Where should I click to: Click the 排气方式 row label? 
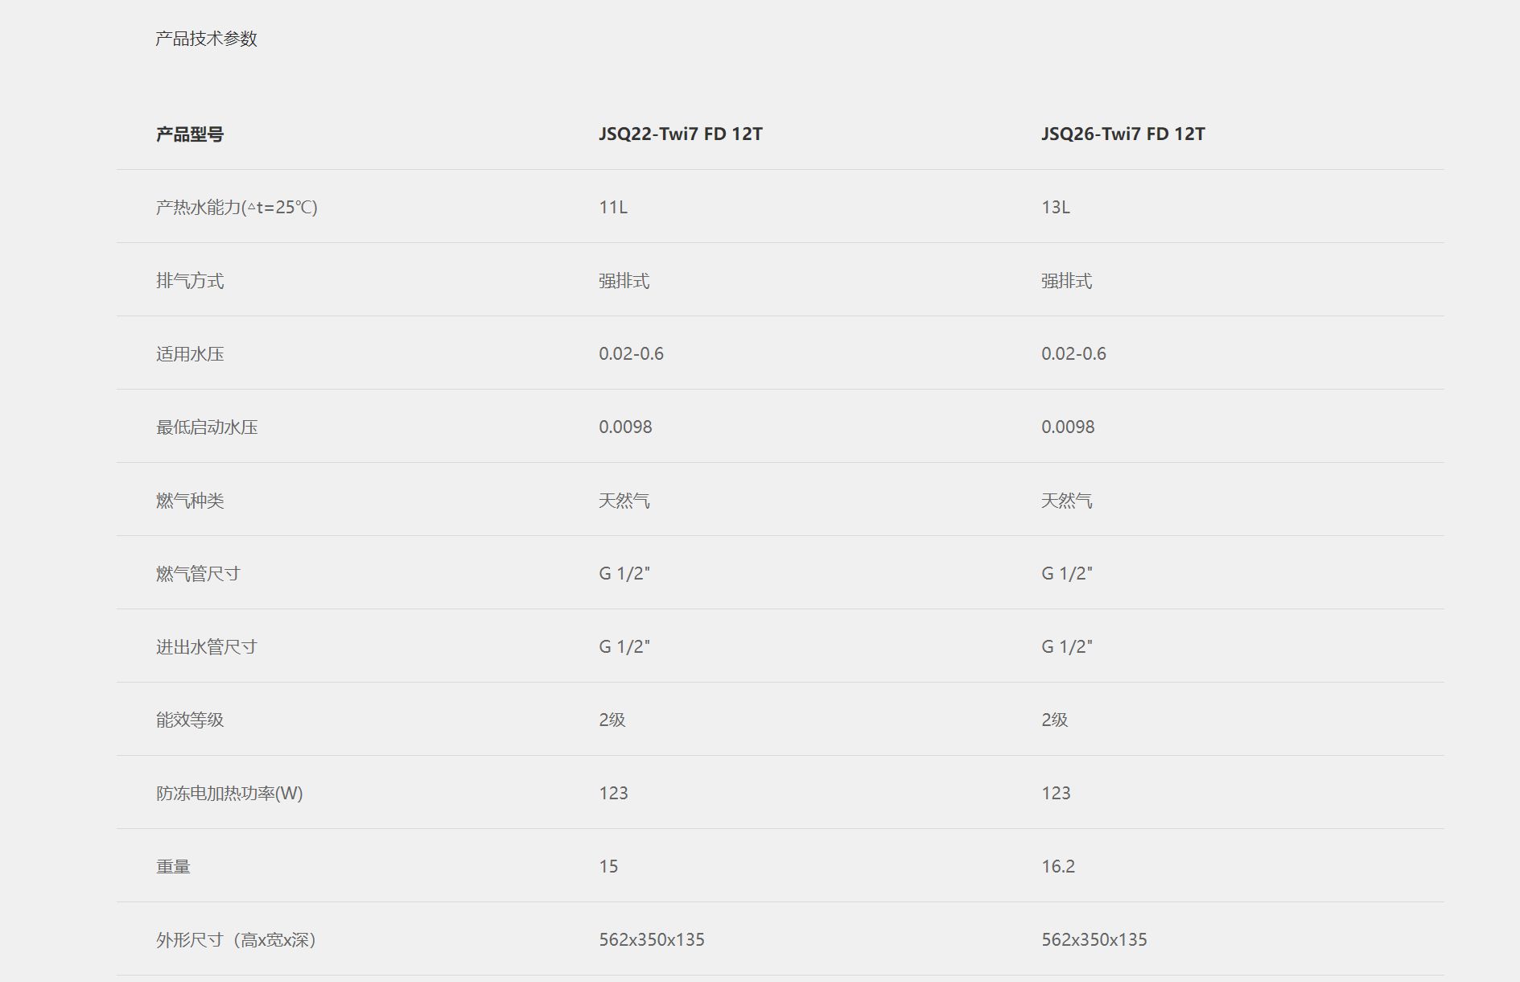click(190, 281)
